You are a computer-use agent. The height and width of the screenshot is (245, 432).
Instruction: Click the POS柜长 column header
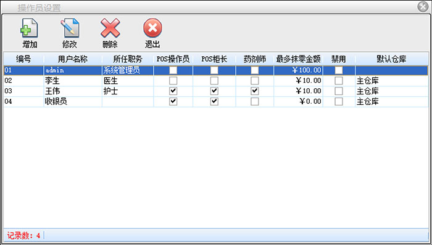point(214,59)
